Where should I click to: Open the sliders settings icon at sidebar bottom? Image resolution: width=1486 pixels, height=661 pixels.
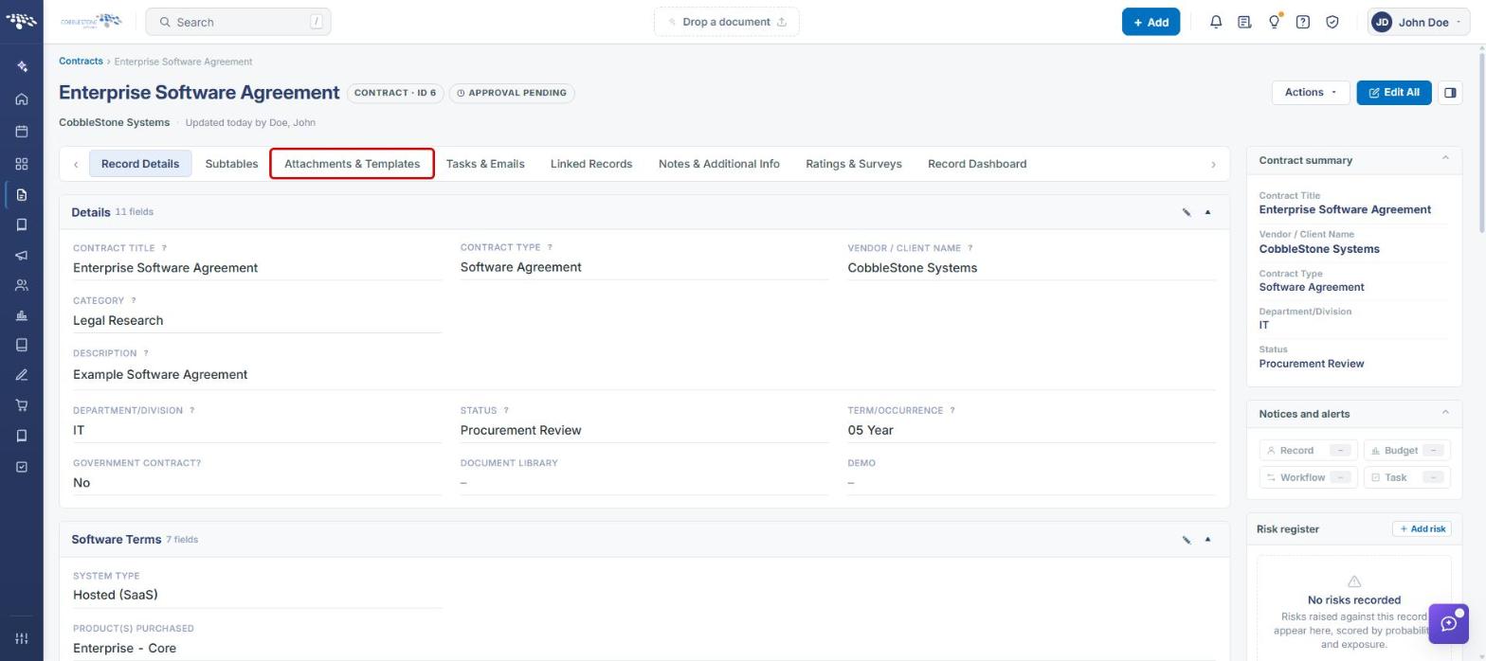click(x=22, y=638)
